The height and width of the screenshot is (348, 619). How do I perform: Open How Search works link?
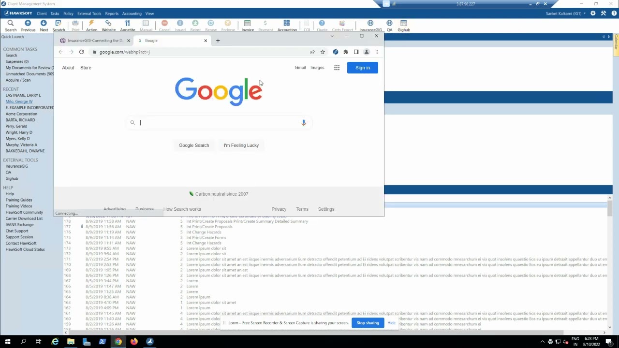tap(182, 209)
